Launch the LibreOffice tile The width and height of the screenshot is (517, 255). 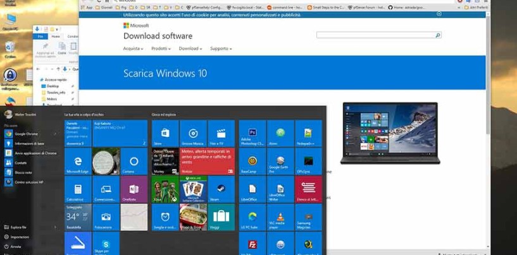tap(252, 189)
